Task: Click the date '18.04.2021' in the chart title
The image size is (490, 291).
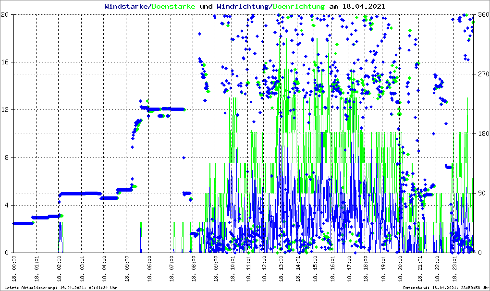Action: (364, 6)
